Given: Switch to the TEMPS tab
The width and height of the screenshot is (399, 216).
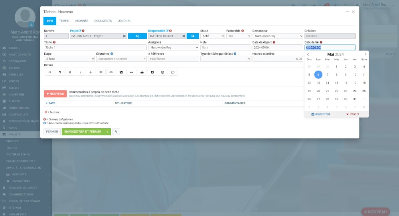Looking at the screenshot, I should (64, 21).
